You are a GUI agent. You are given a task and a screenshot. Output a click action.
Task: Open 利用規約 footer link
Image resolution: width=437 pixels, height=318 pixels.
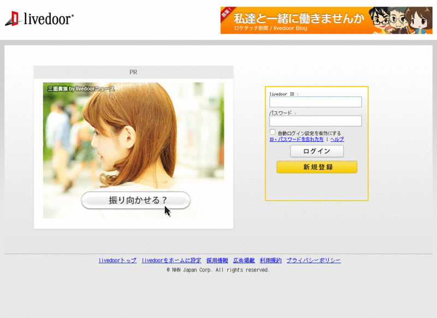(270, 260)
